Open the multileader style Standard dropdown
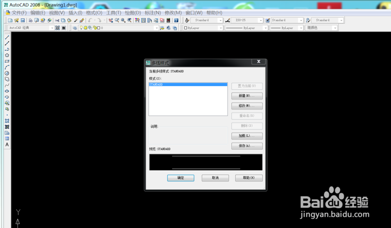 [x=341, y=20]
